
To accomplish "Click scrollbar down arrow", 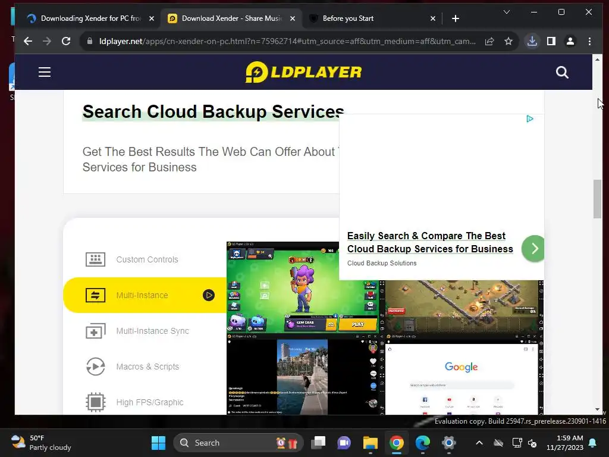I will [x=597, y=409].
